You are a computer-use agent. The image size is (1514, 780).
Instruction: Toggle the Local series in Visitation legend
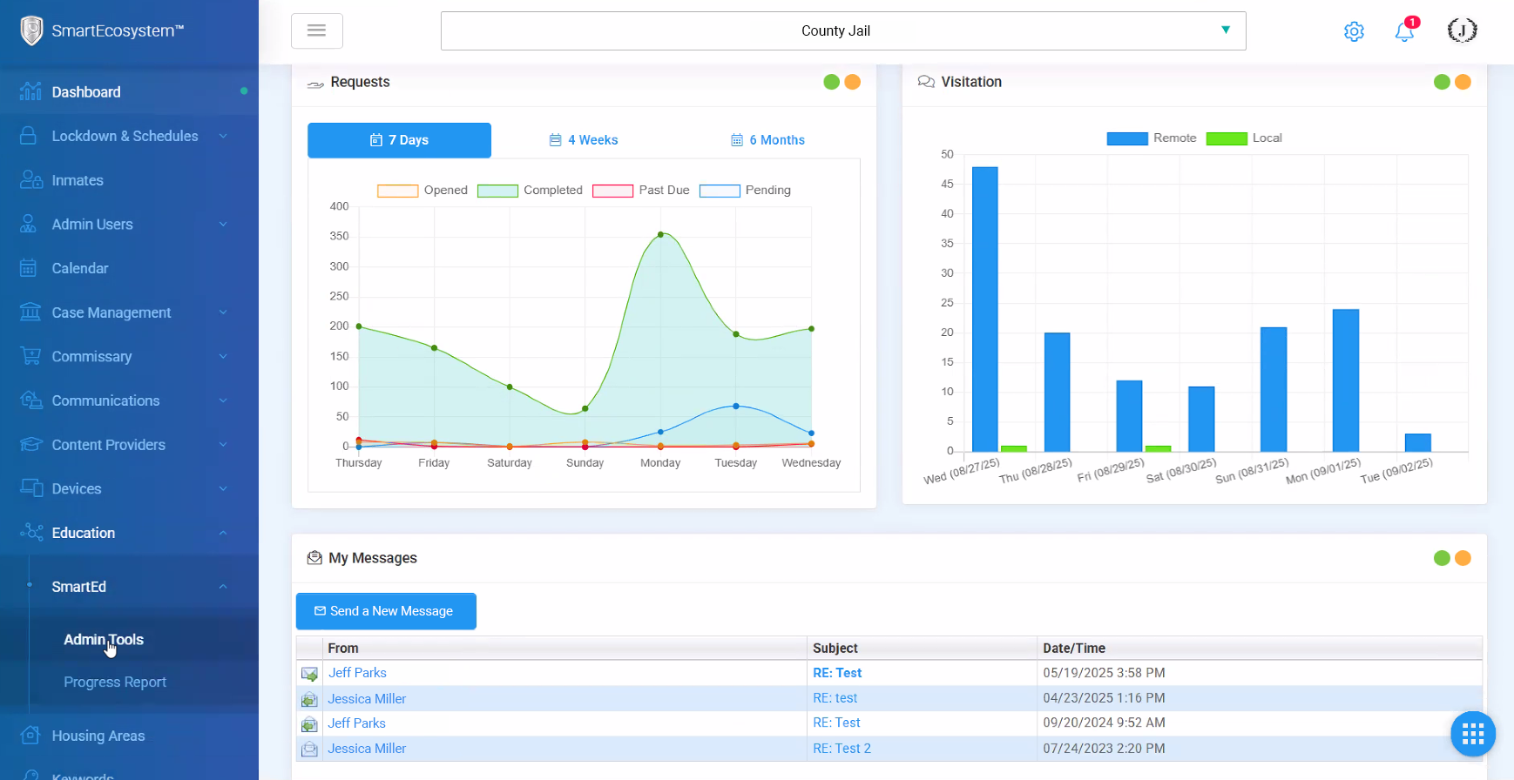(1244, 138)
